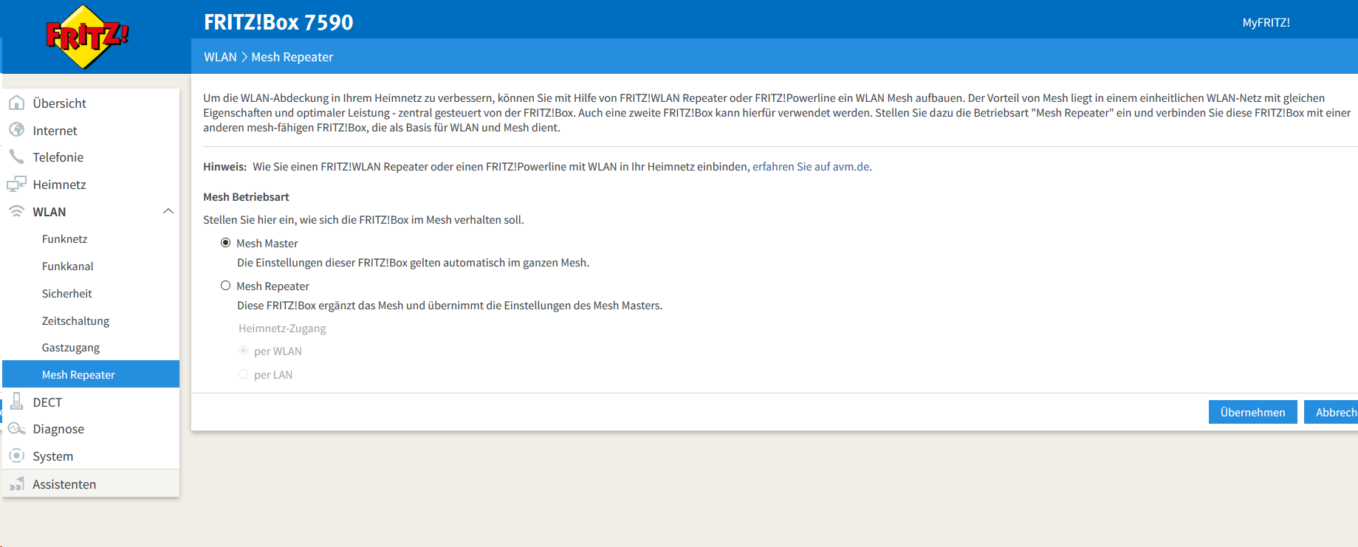The image size is (1358, 547).
Task: Click the Mesh Repeater breadcrumb text
Action: pos(292,57)
